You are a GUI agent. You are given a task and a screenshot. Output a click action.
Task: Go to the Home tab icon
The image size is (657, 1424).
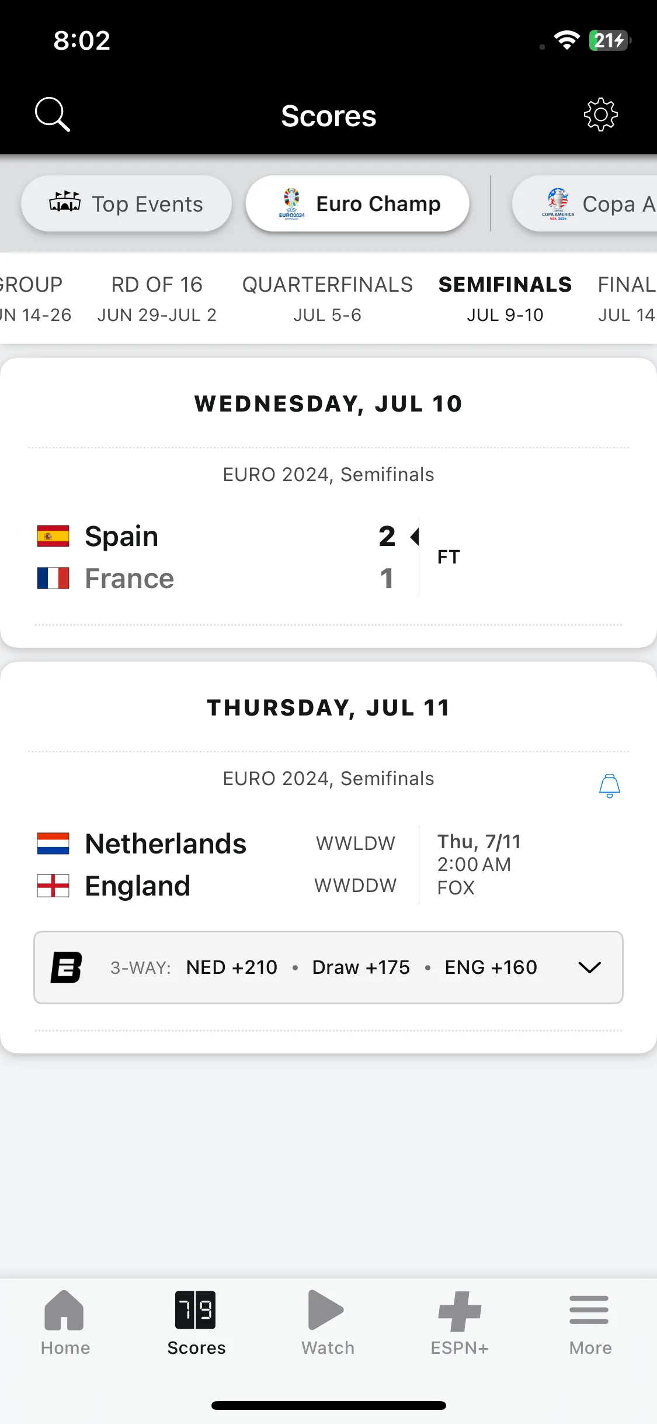(64, 1309)
